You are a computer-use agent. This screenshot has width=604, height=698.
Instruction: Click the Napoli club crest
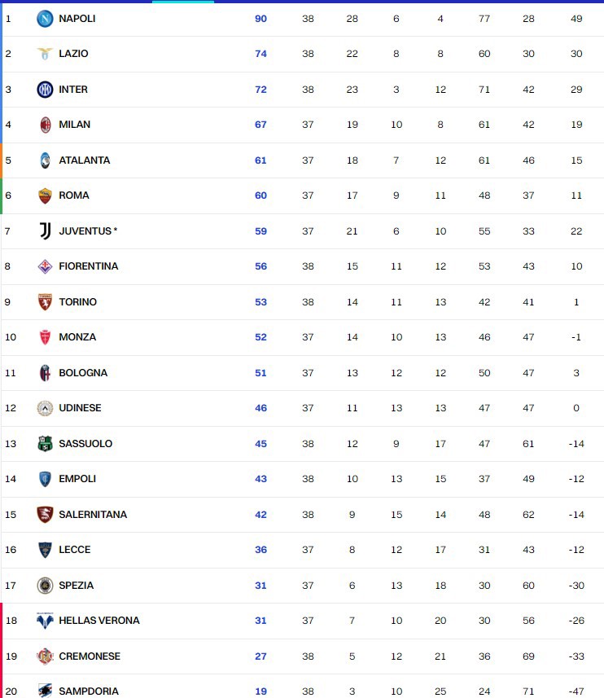[x=45, y=19]
